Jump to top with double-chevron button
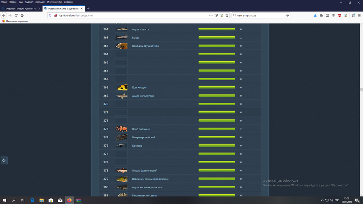This screenshot has width=363, height=204. (x=4, y=160)
